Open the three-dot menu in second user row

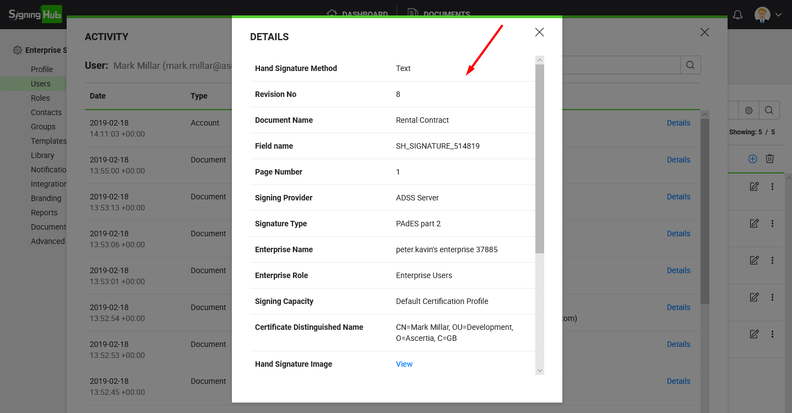tap(772, 224)
